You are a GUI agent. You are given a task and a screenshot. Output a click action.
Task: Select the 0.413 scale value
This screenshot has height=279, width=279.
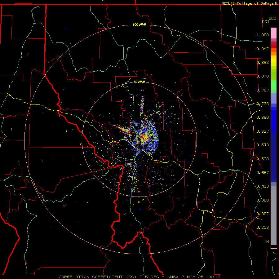[x=263, y=186]
